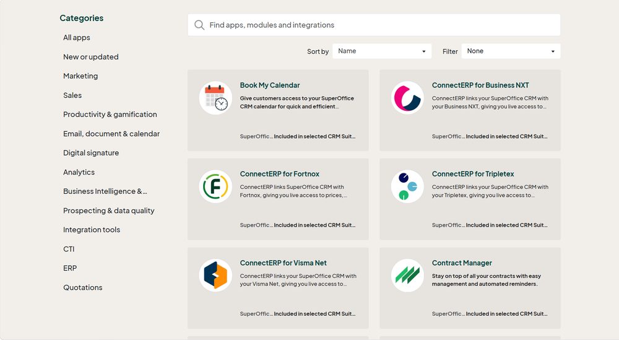Open the ConnectERP for Tripletex title
This screenshot has width=619, height=340.
pyautogui.click(x=473, y=174)
